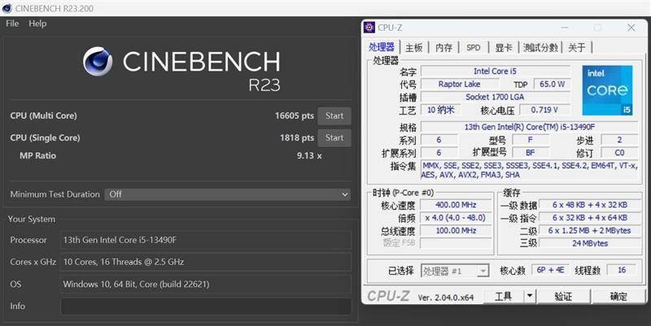Open the File menu in Cinebench
651x326 pixels.
tap(12, 24)
